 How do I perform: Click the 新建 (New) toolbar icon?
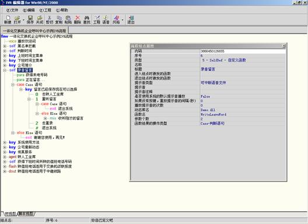click(x=8, y=20)
